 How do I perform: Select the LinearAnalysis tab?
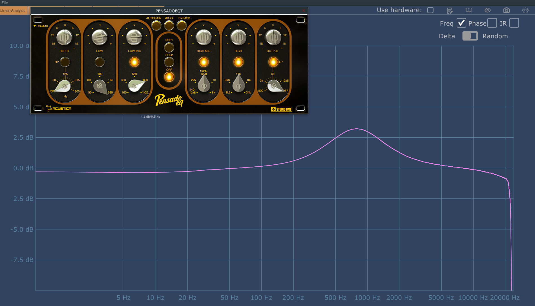[13, 11]
